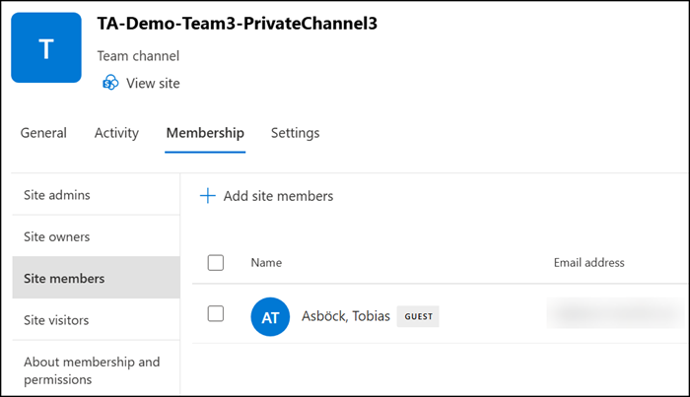The image size is (690, 397).
Task: Select Site admins in the left list
Action: 96,195
